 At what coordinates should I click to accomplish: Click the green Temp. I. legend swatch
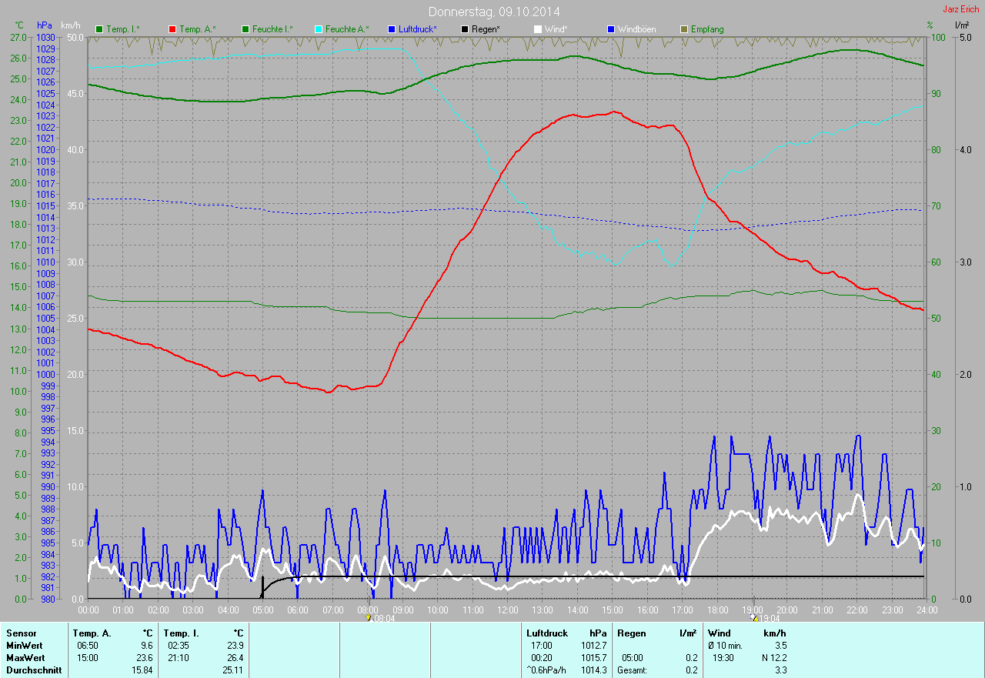pos(98,29)
